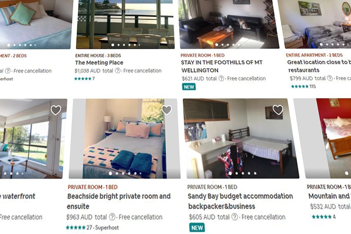The height and width of the screenshot is (234, 351).
Task: Click star rating of The Meeting Place
Action: point(84,79)
